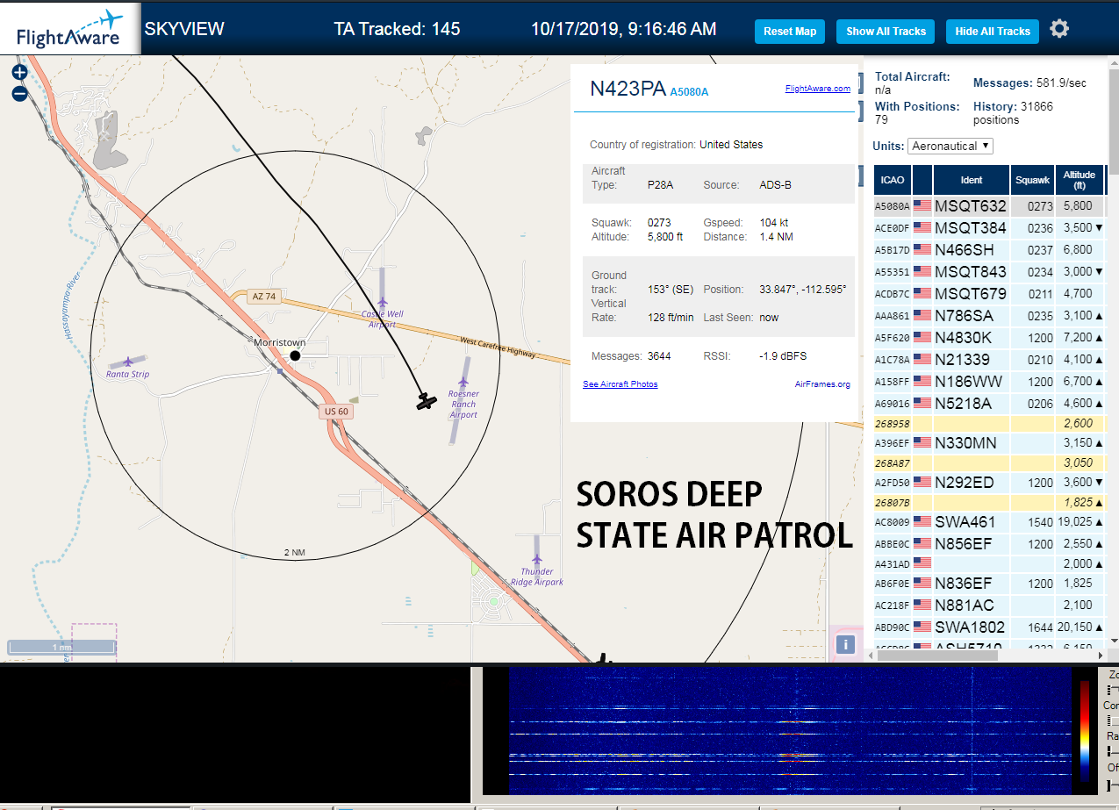The height and width of the screenshot is (810, 1119).
Task: Click the Thunder Ridge Airpark plane icon
Action: pyautogui.click(x=537, y=559)
